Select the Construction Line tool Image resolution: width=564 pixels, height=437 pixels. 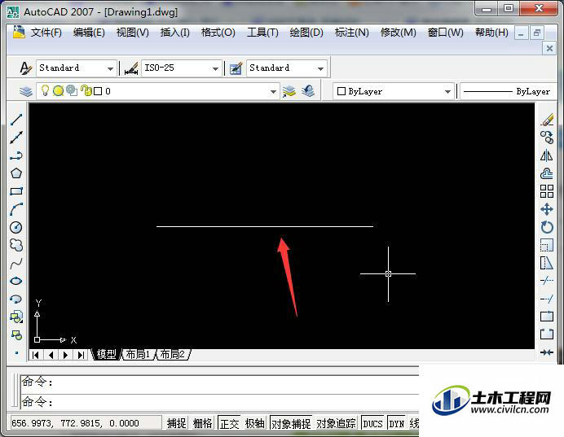tap(16, 138)
